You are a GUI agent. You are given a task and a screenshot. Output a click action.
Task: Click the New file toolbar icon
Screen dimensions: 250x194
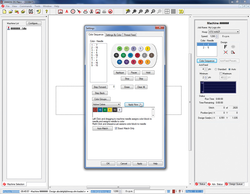(4, 12)
